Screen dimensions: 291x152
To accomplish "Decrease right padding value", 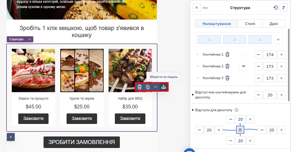I will (262, 130).
